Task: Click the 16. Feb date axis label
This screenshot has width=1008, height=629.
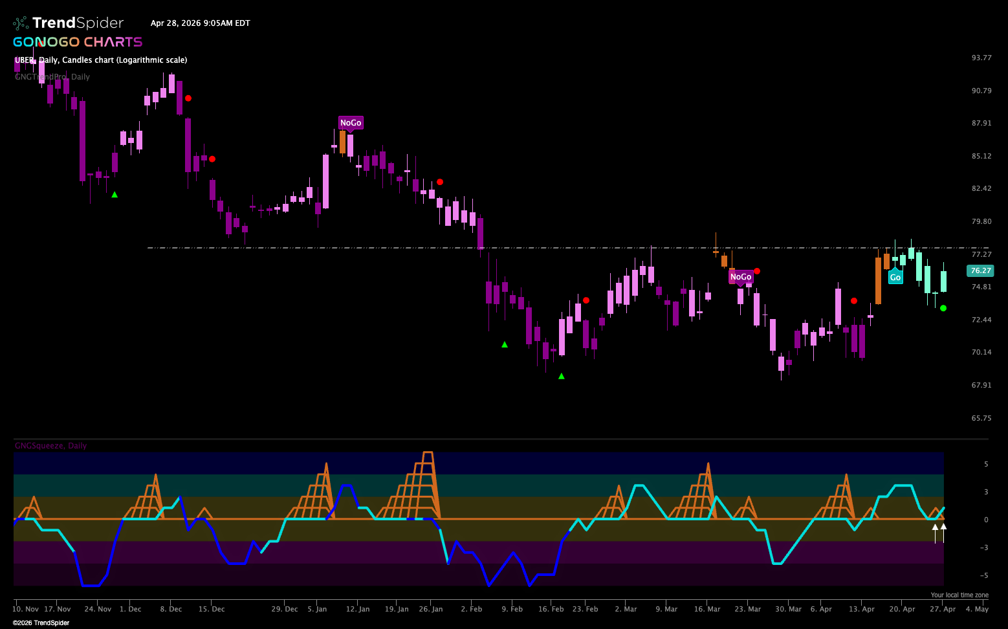Action: point(552,609)
